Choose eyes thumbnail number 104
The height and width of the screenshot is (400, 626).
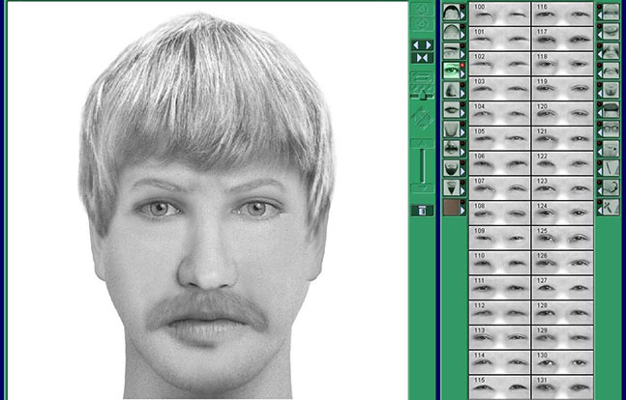499,114
